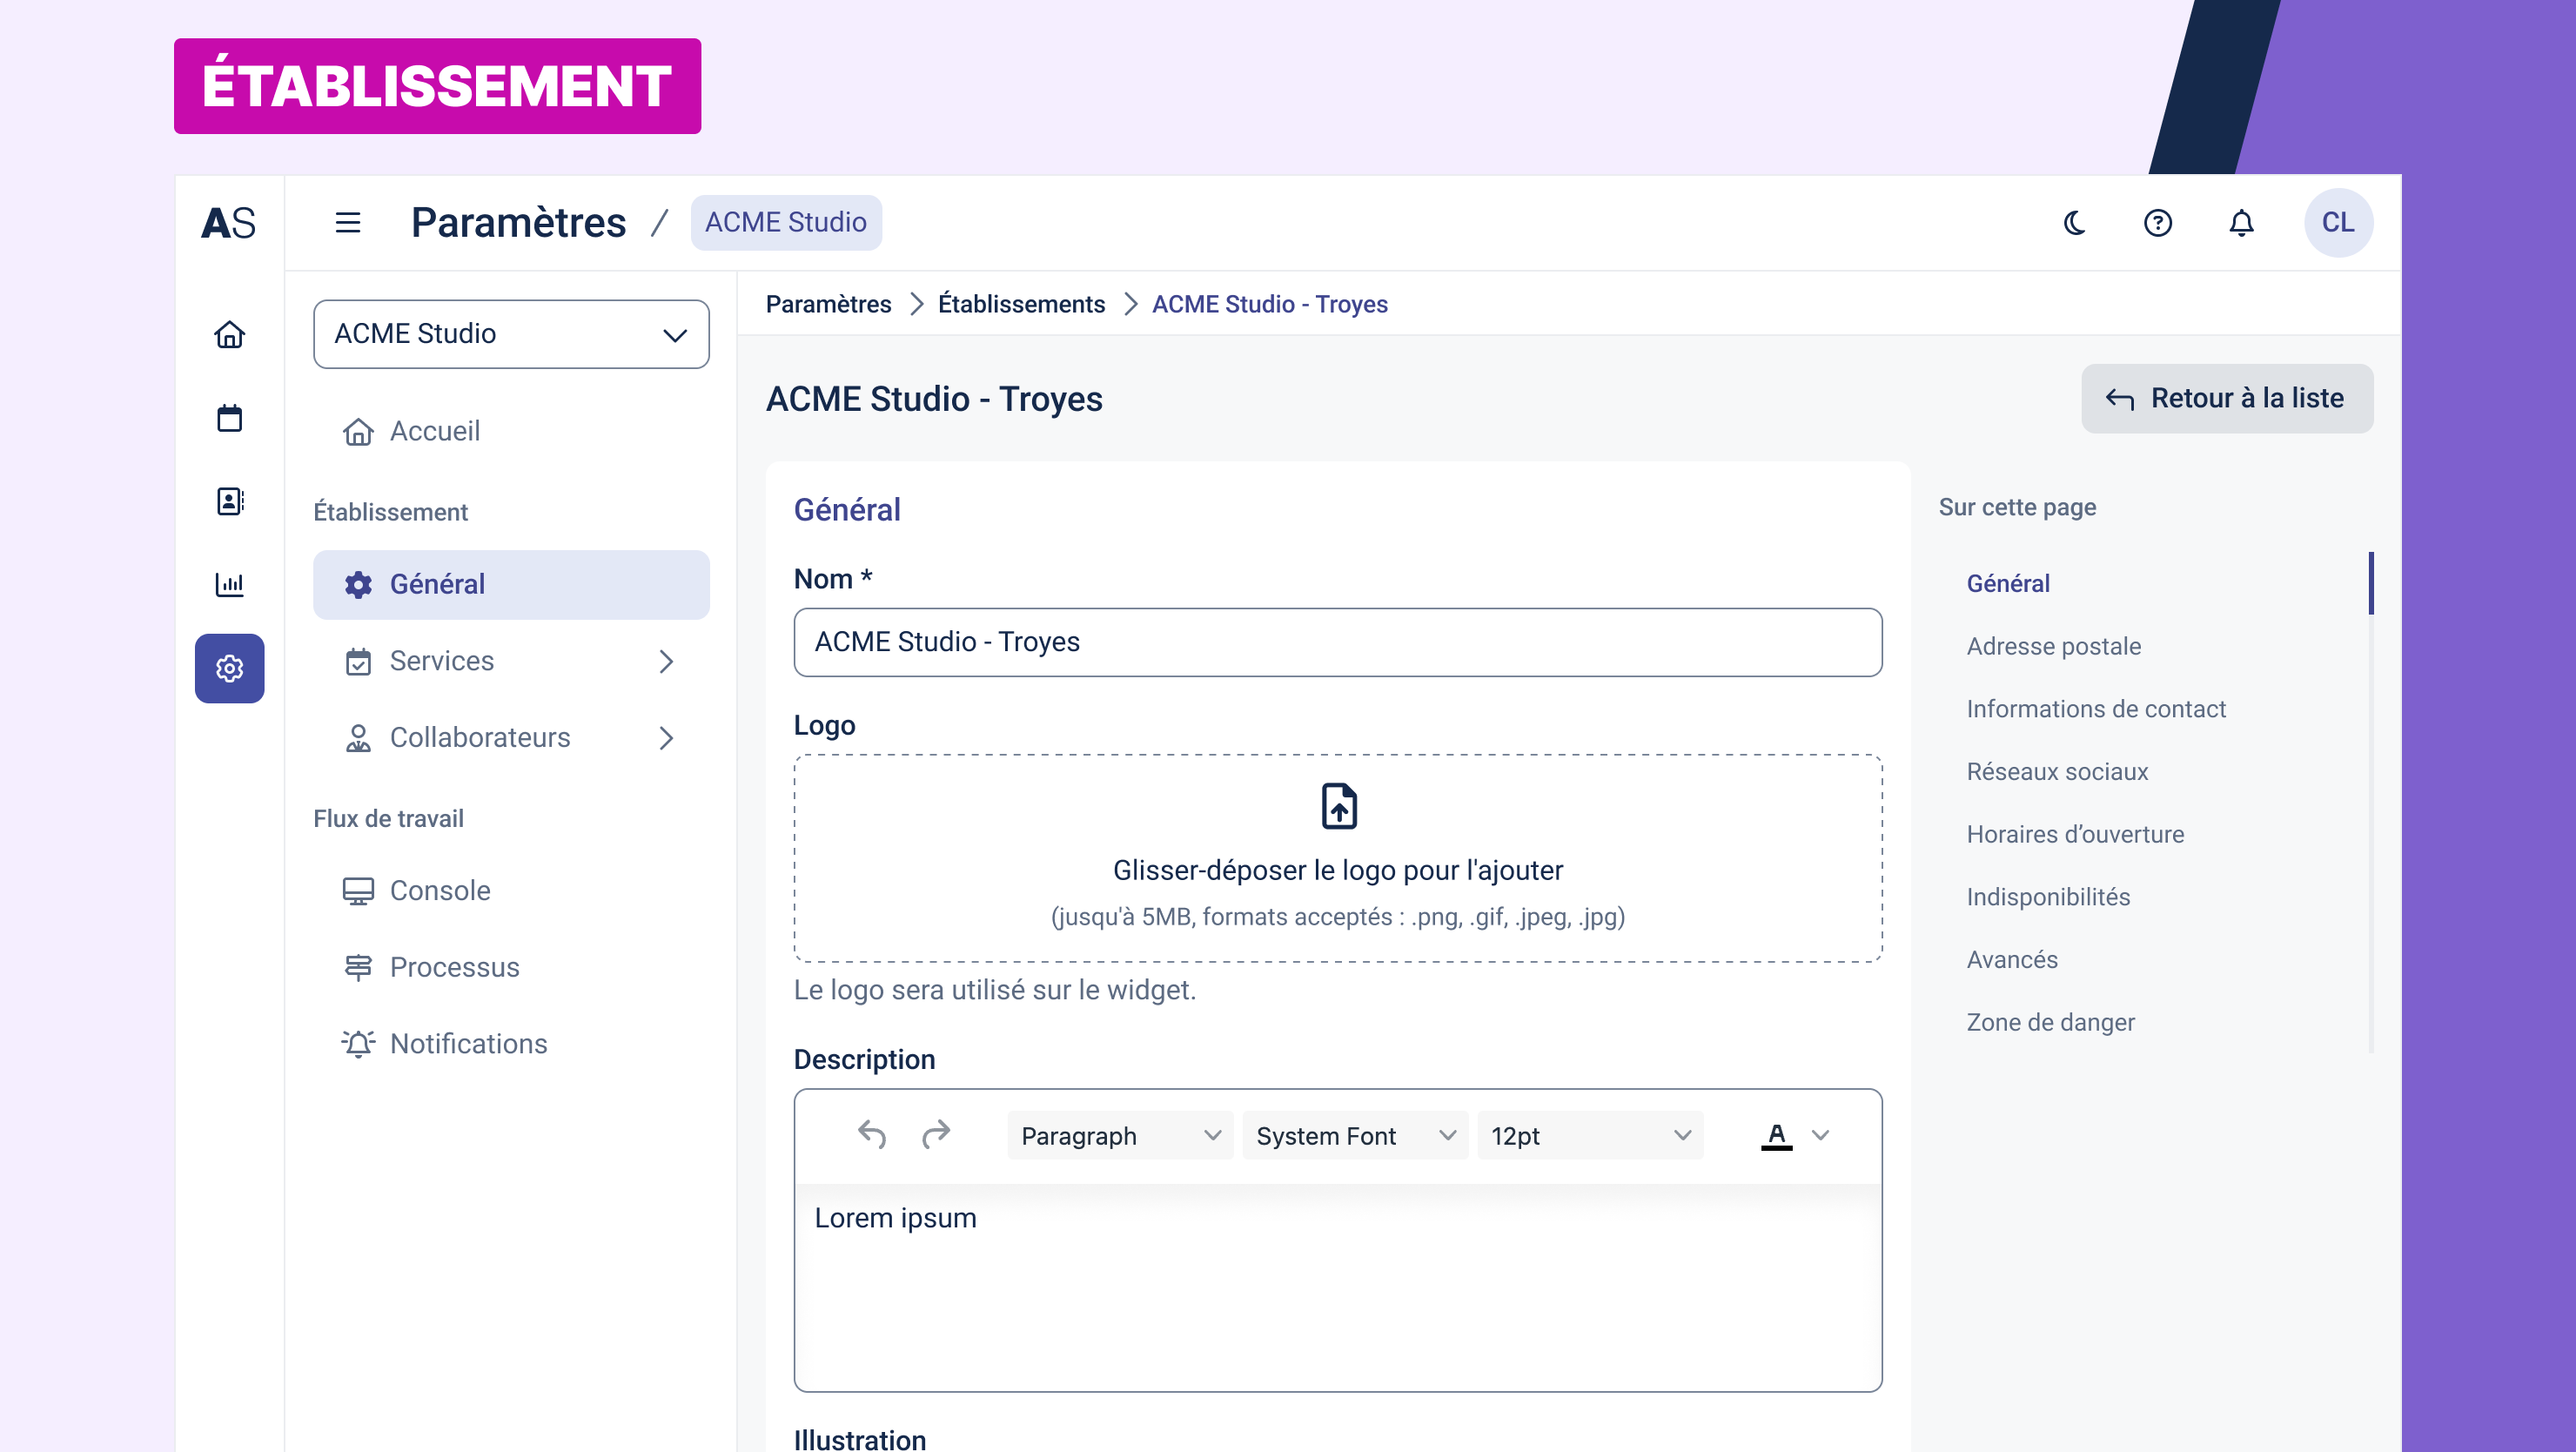Open the statistics chart icon in the rail

(x=229, y=584)
